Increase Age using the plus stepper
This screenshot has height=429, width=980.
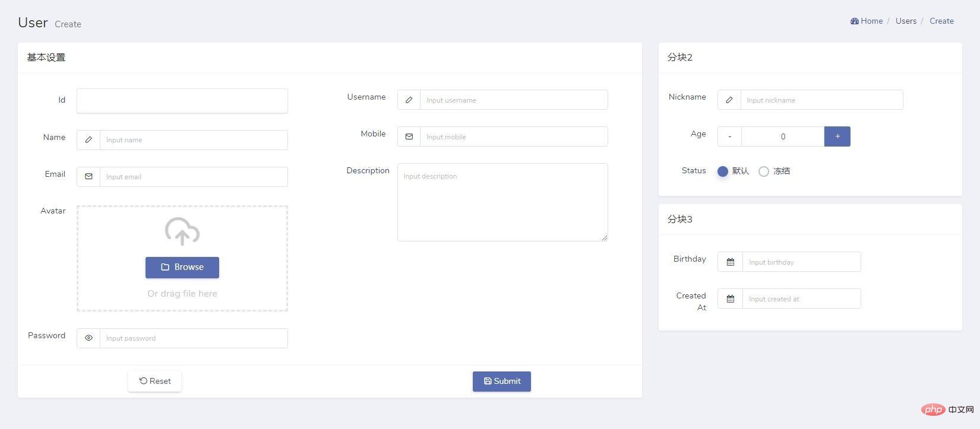click(x=837, y=136)
